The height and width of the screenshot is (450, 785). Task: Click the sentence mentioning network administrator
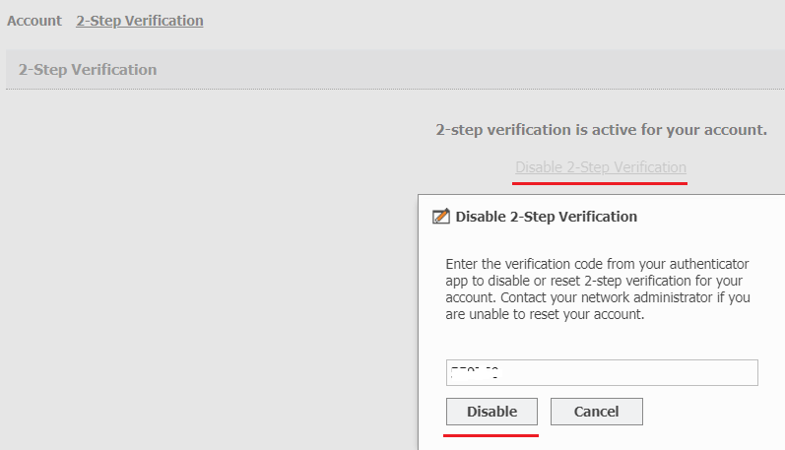[598, 306]
